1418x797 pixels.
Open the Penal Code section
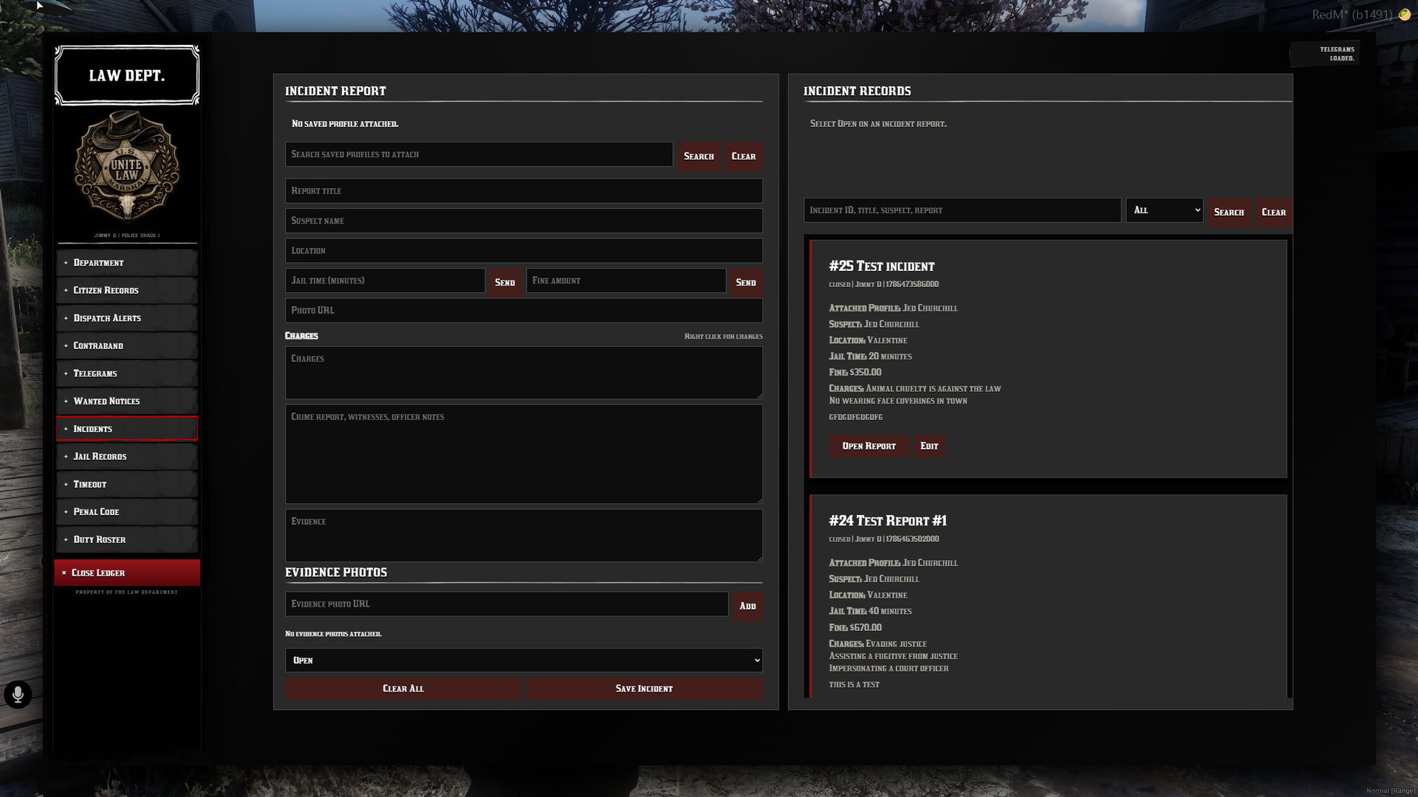127,511
